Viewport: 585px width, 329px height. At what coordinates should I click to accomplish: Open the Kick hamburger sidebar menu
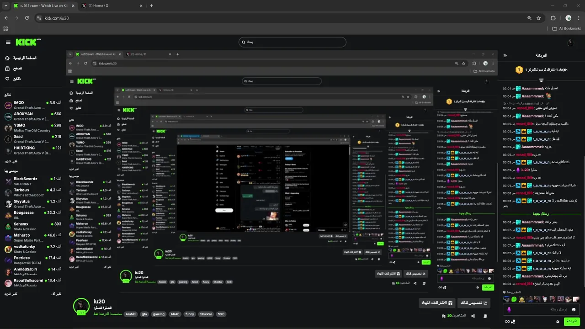pyautogui.click(x=8, y=42)
